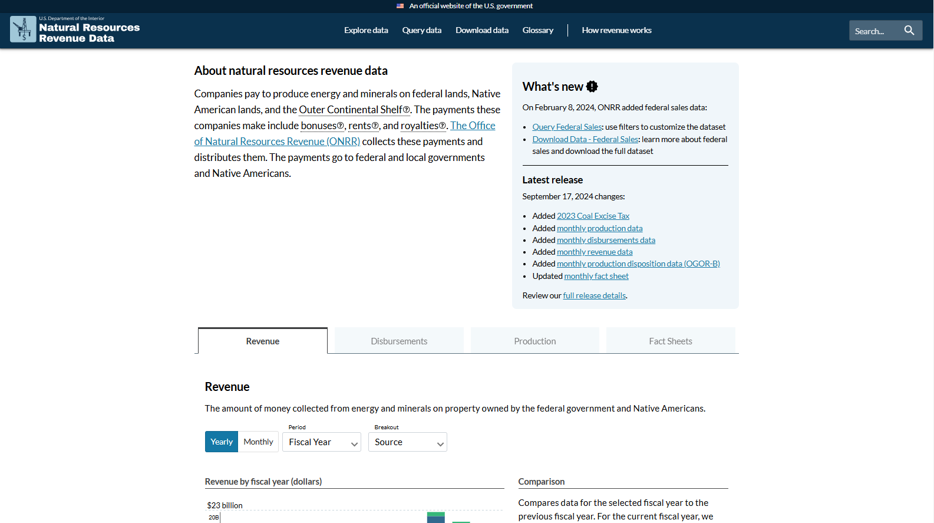Follow the 2023 Coal Excise Tax link

coord(593,216)
